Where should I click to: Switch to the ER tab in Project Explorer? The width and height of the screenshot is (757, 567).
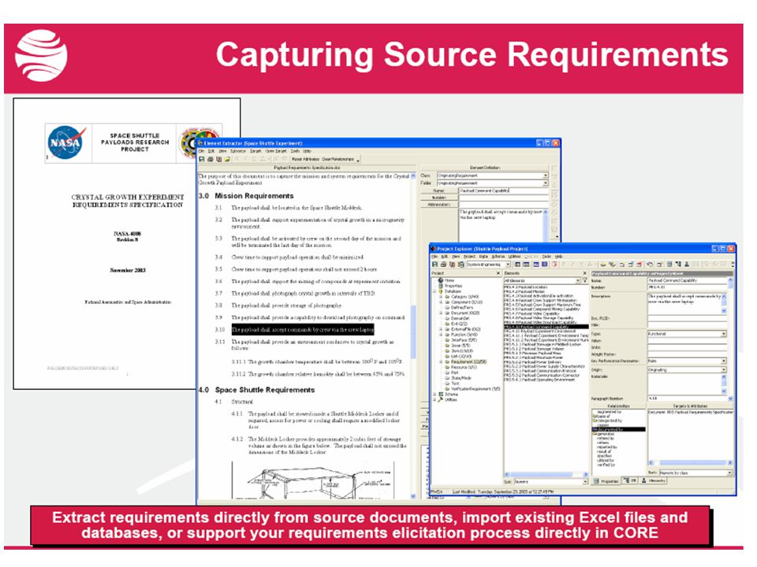[x=630, y=481]
